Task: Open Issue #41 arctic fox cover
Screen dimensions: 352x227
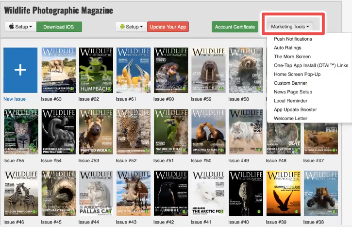Action: point(209,193)
